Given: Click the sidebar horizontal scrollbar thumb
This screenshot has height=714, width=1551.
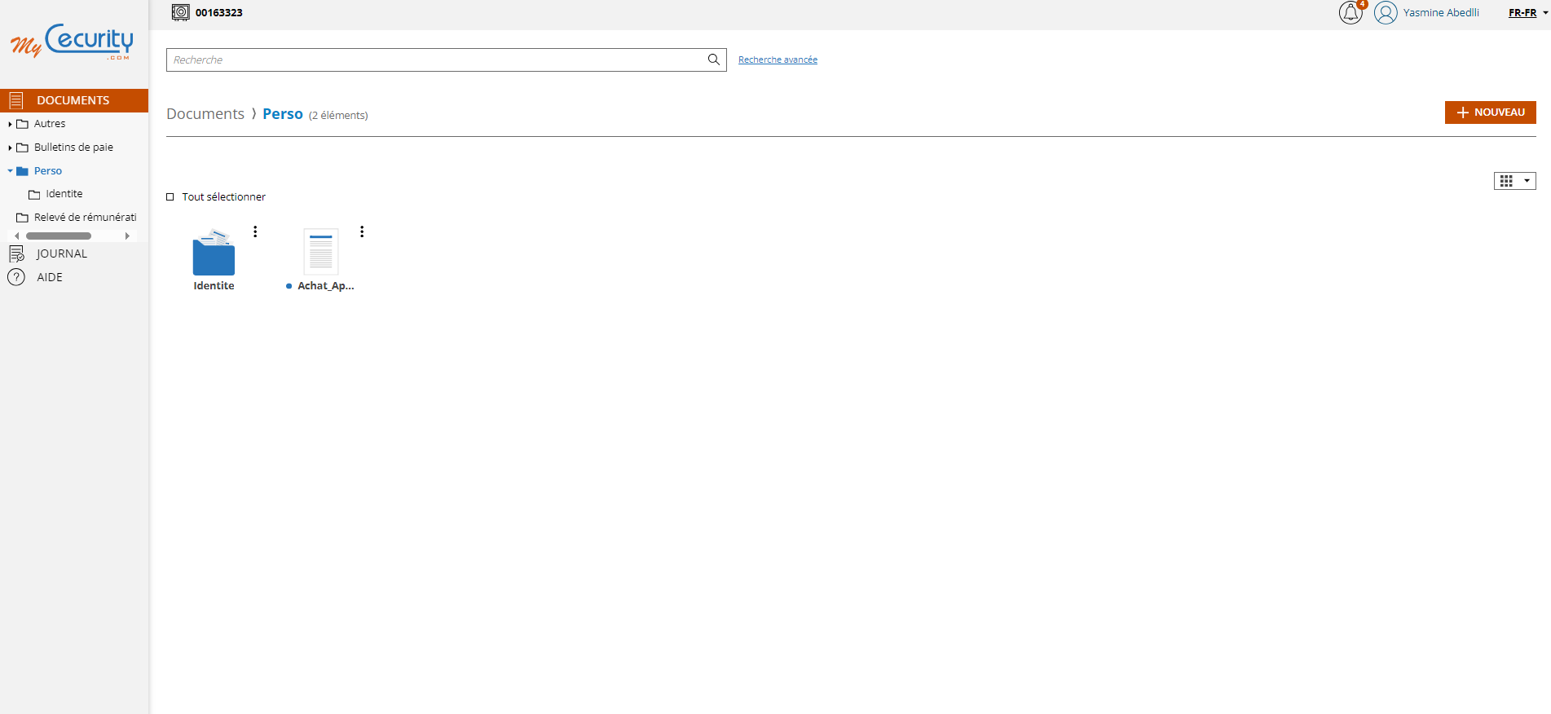Looking at the screenshot, I should pyautogui.click(x=59, y=236).
